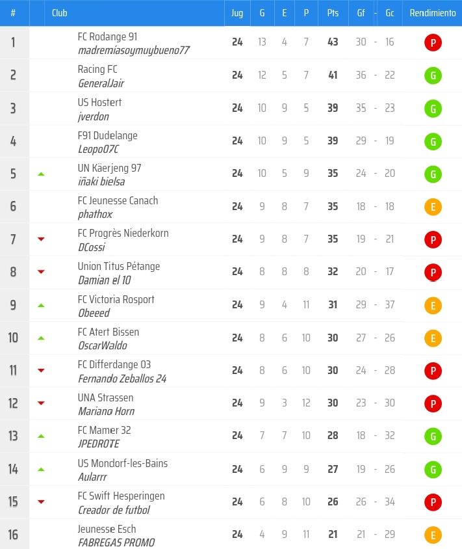This screenshot has height=549, width=462.
Task: Click the green G badge for Racing FC
Action: point(432,75)
